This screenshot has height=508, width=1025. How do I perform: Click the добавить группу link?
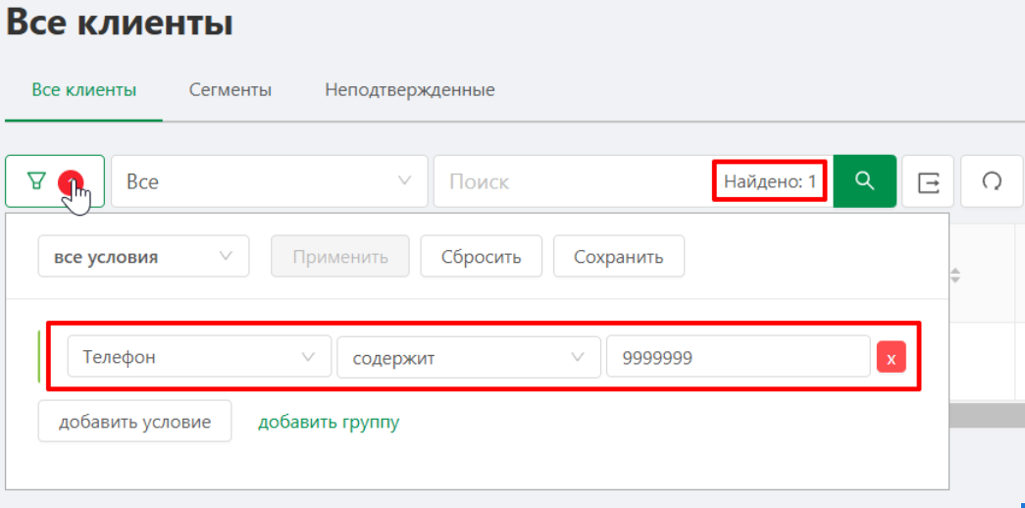[329, 422]
